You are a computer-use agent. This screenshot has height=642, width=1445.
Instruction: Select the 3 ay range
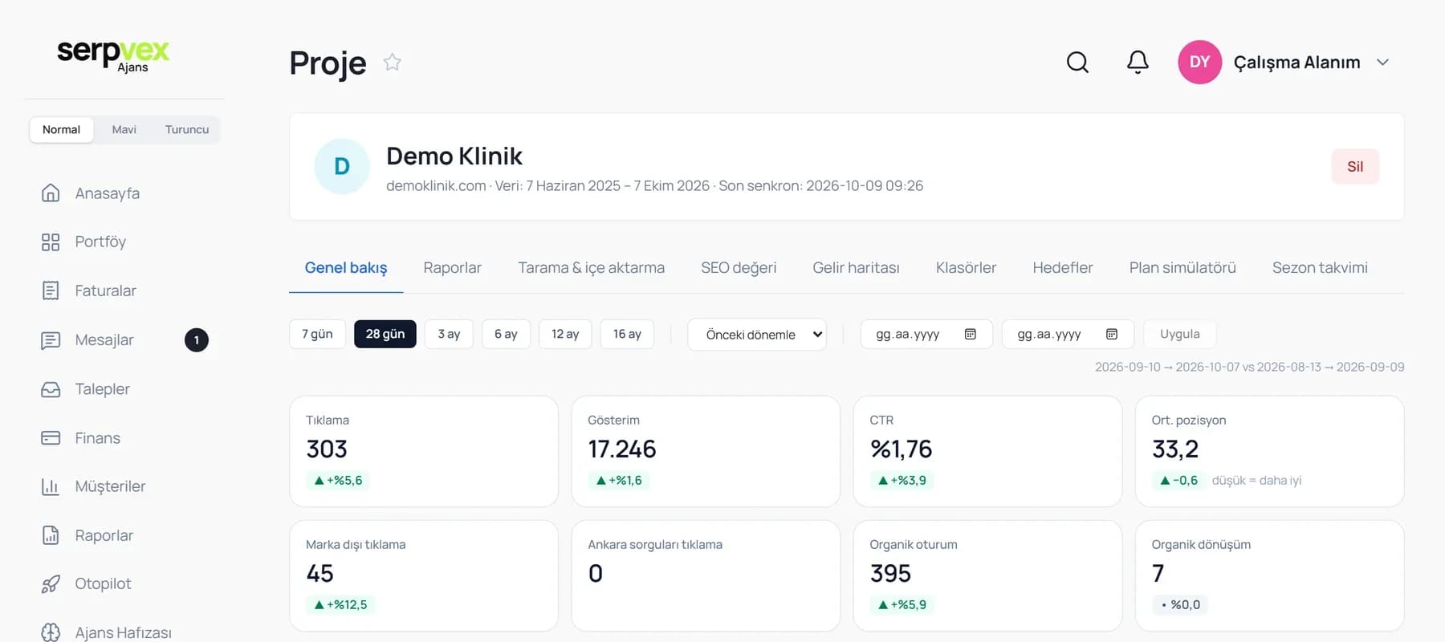pyautogui.click(x=449, y=334)
